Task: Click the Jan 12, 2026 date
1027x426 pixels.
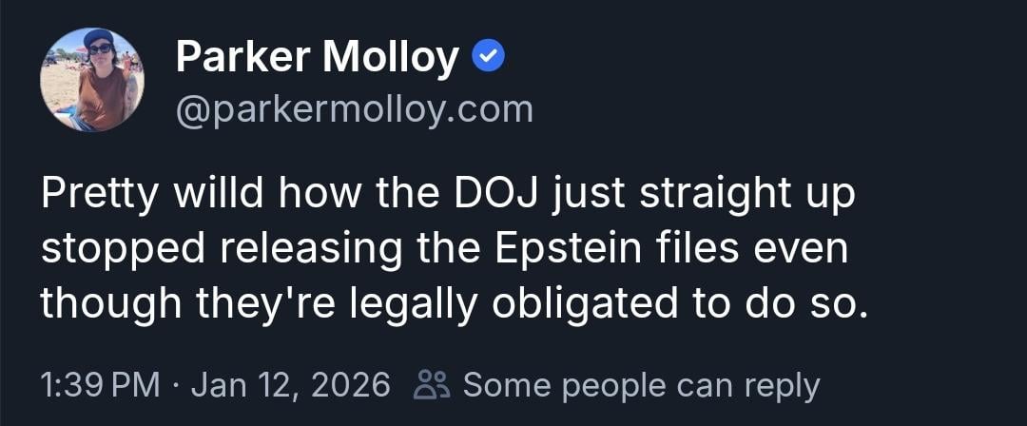Action: pos(291,385)
